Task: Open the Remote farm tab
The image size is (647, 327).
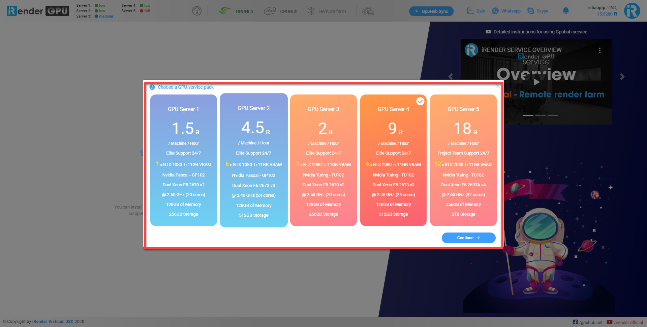Action: [327, 11]
